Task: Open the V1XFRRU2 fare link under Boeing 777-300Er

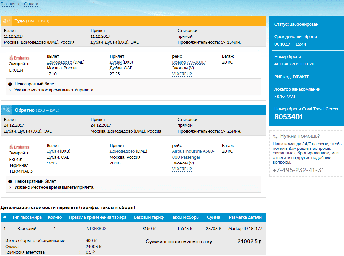Action: [x=182, y=74]
